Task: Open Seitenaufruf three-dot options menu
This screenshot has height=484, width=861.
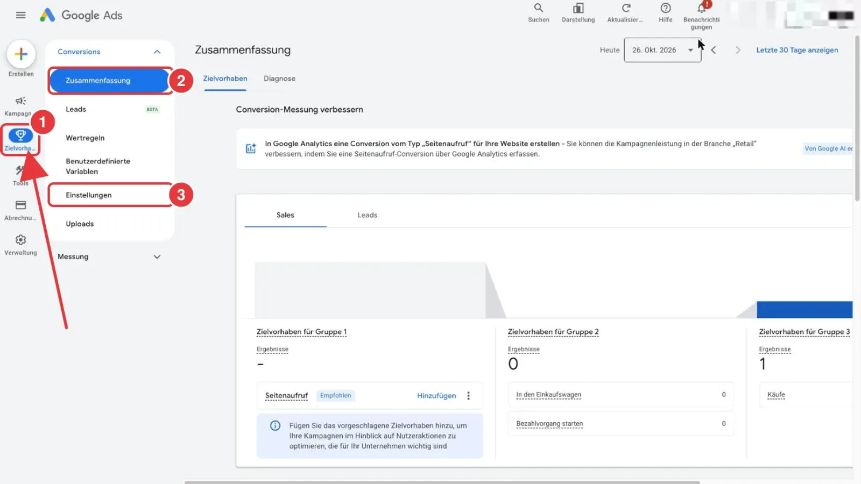Action: (469, 396)
